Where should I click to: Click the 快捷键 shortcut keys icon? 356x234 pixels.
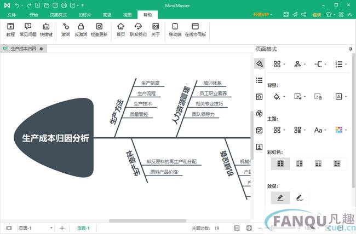(x=47, y=30)
